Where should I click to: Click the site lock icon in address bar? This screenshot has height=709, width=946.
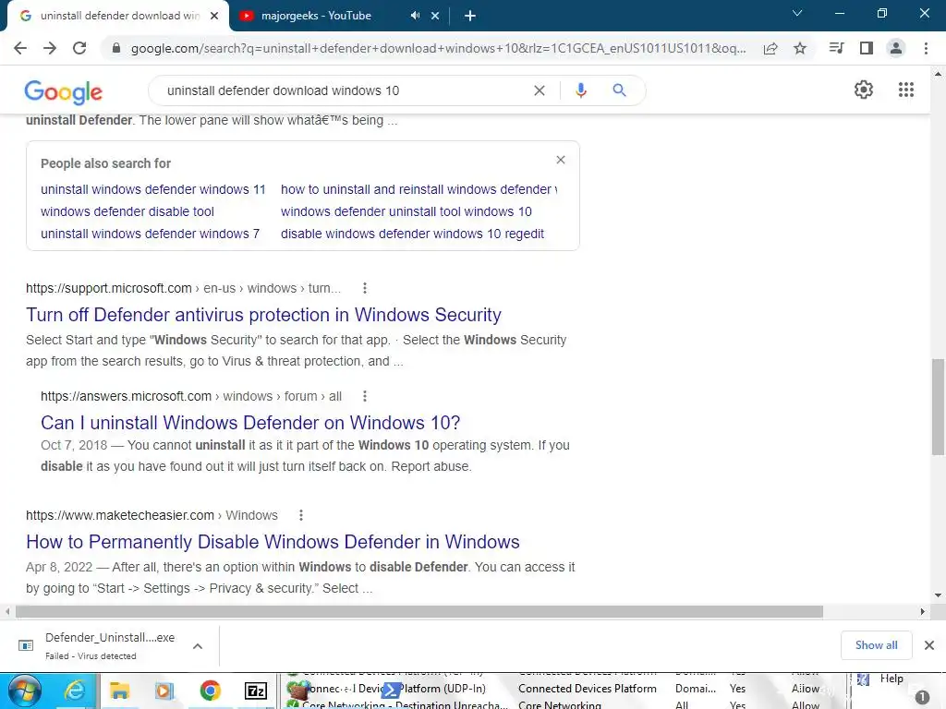click(115, 48)
